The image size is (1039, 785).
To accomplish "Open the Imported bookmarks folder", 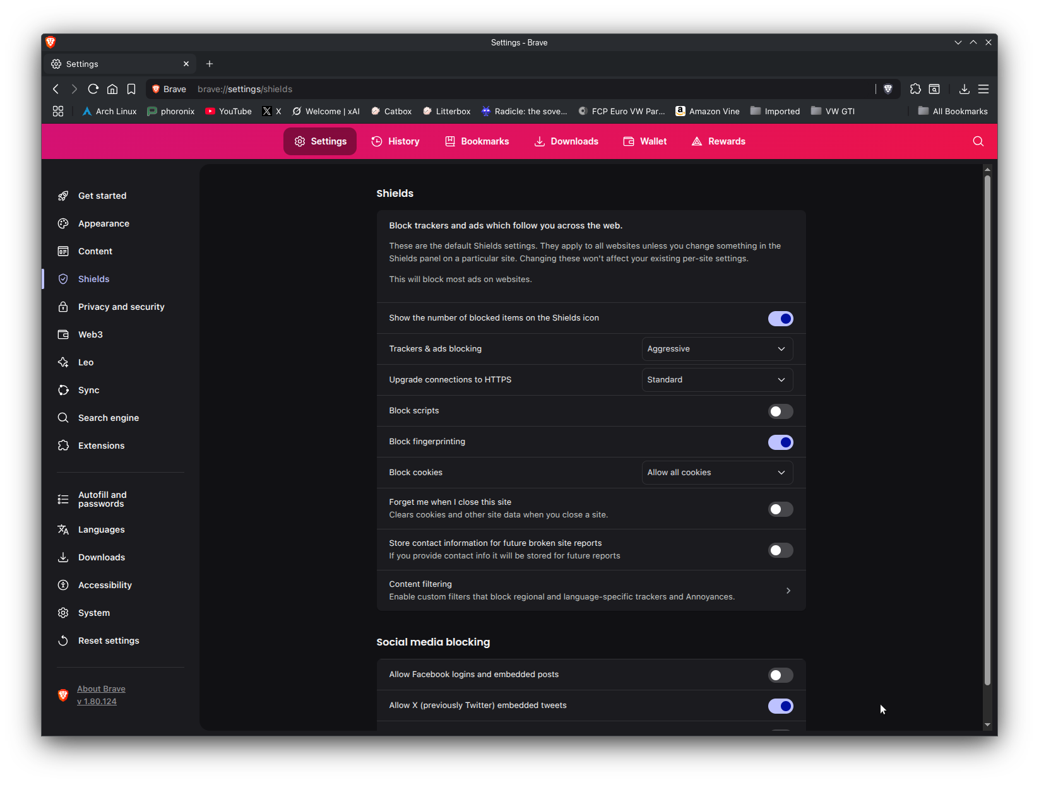I will [775, 111].
